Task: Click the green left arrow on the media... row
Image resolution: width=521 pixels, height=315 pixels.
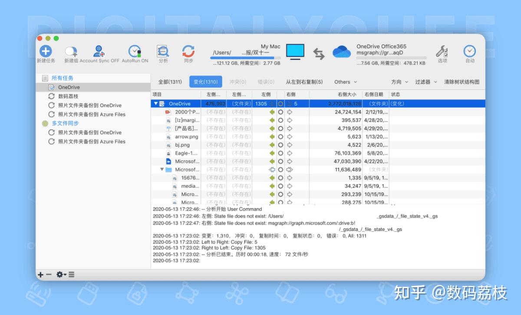Action: pyautogui.click(x=272, y=186)
